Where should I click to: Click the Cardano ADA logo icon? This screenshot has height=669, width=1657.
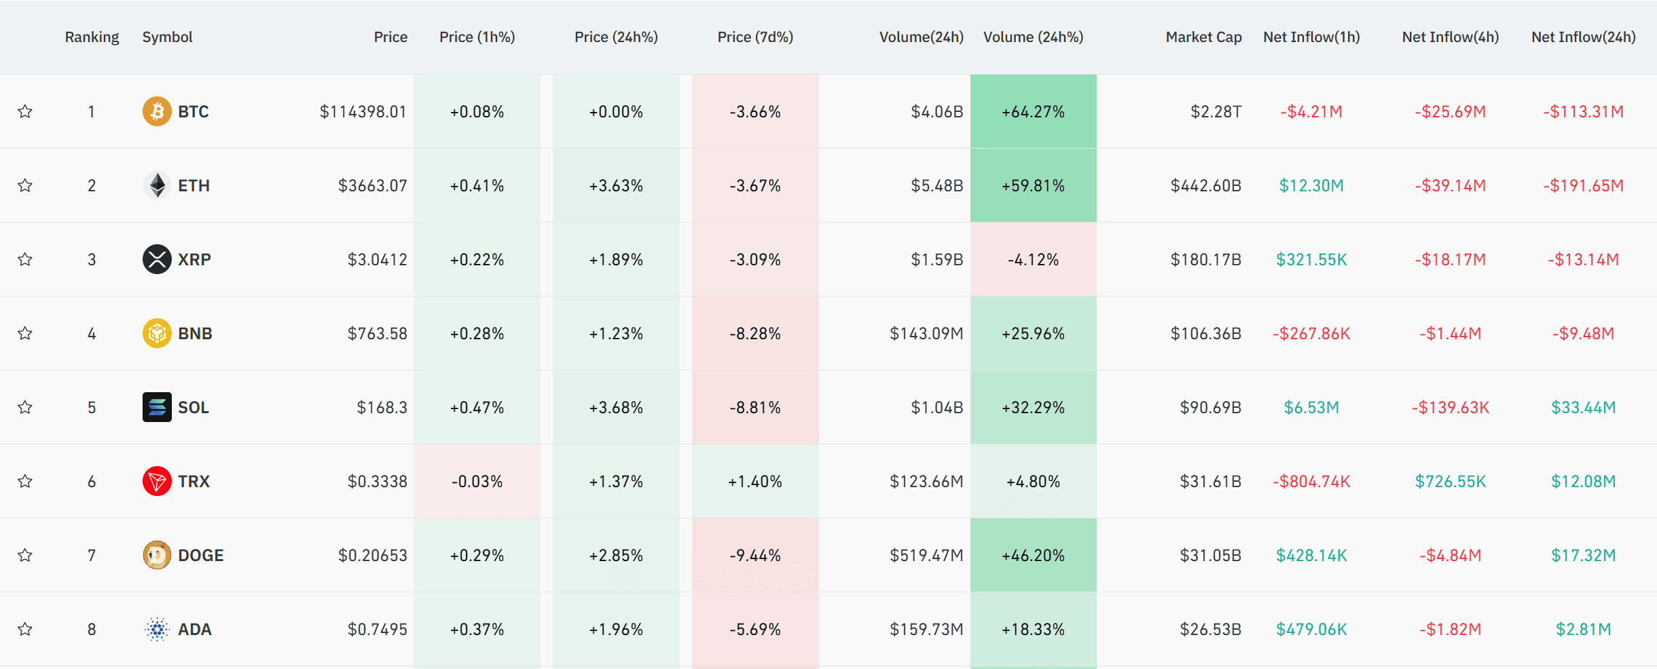(x=157, y=629)
